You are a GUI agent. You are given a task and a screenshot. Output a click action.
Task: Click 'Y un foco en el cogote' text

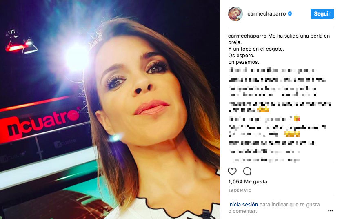[x=256, y=49]
